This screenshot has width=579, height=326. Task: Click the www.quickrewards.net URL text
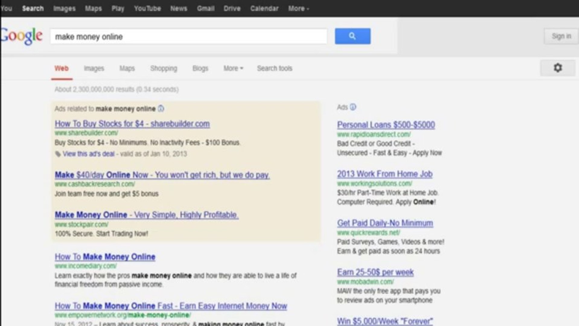coord(368,233)
